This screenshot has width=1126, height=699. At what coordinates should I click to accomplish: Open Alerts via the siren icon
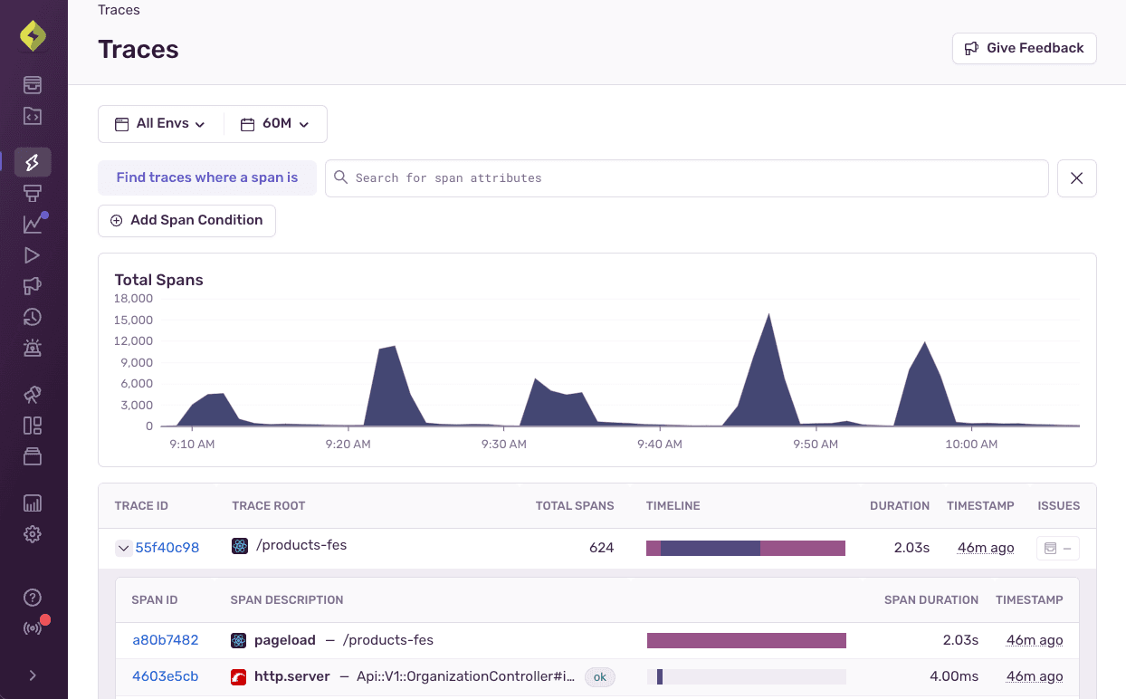33,348
